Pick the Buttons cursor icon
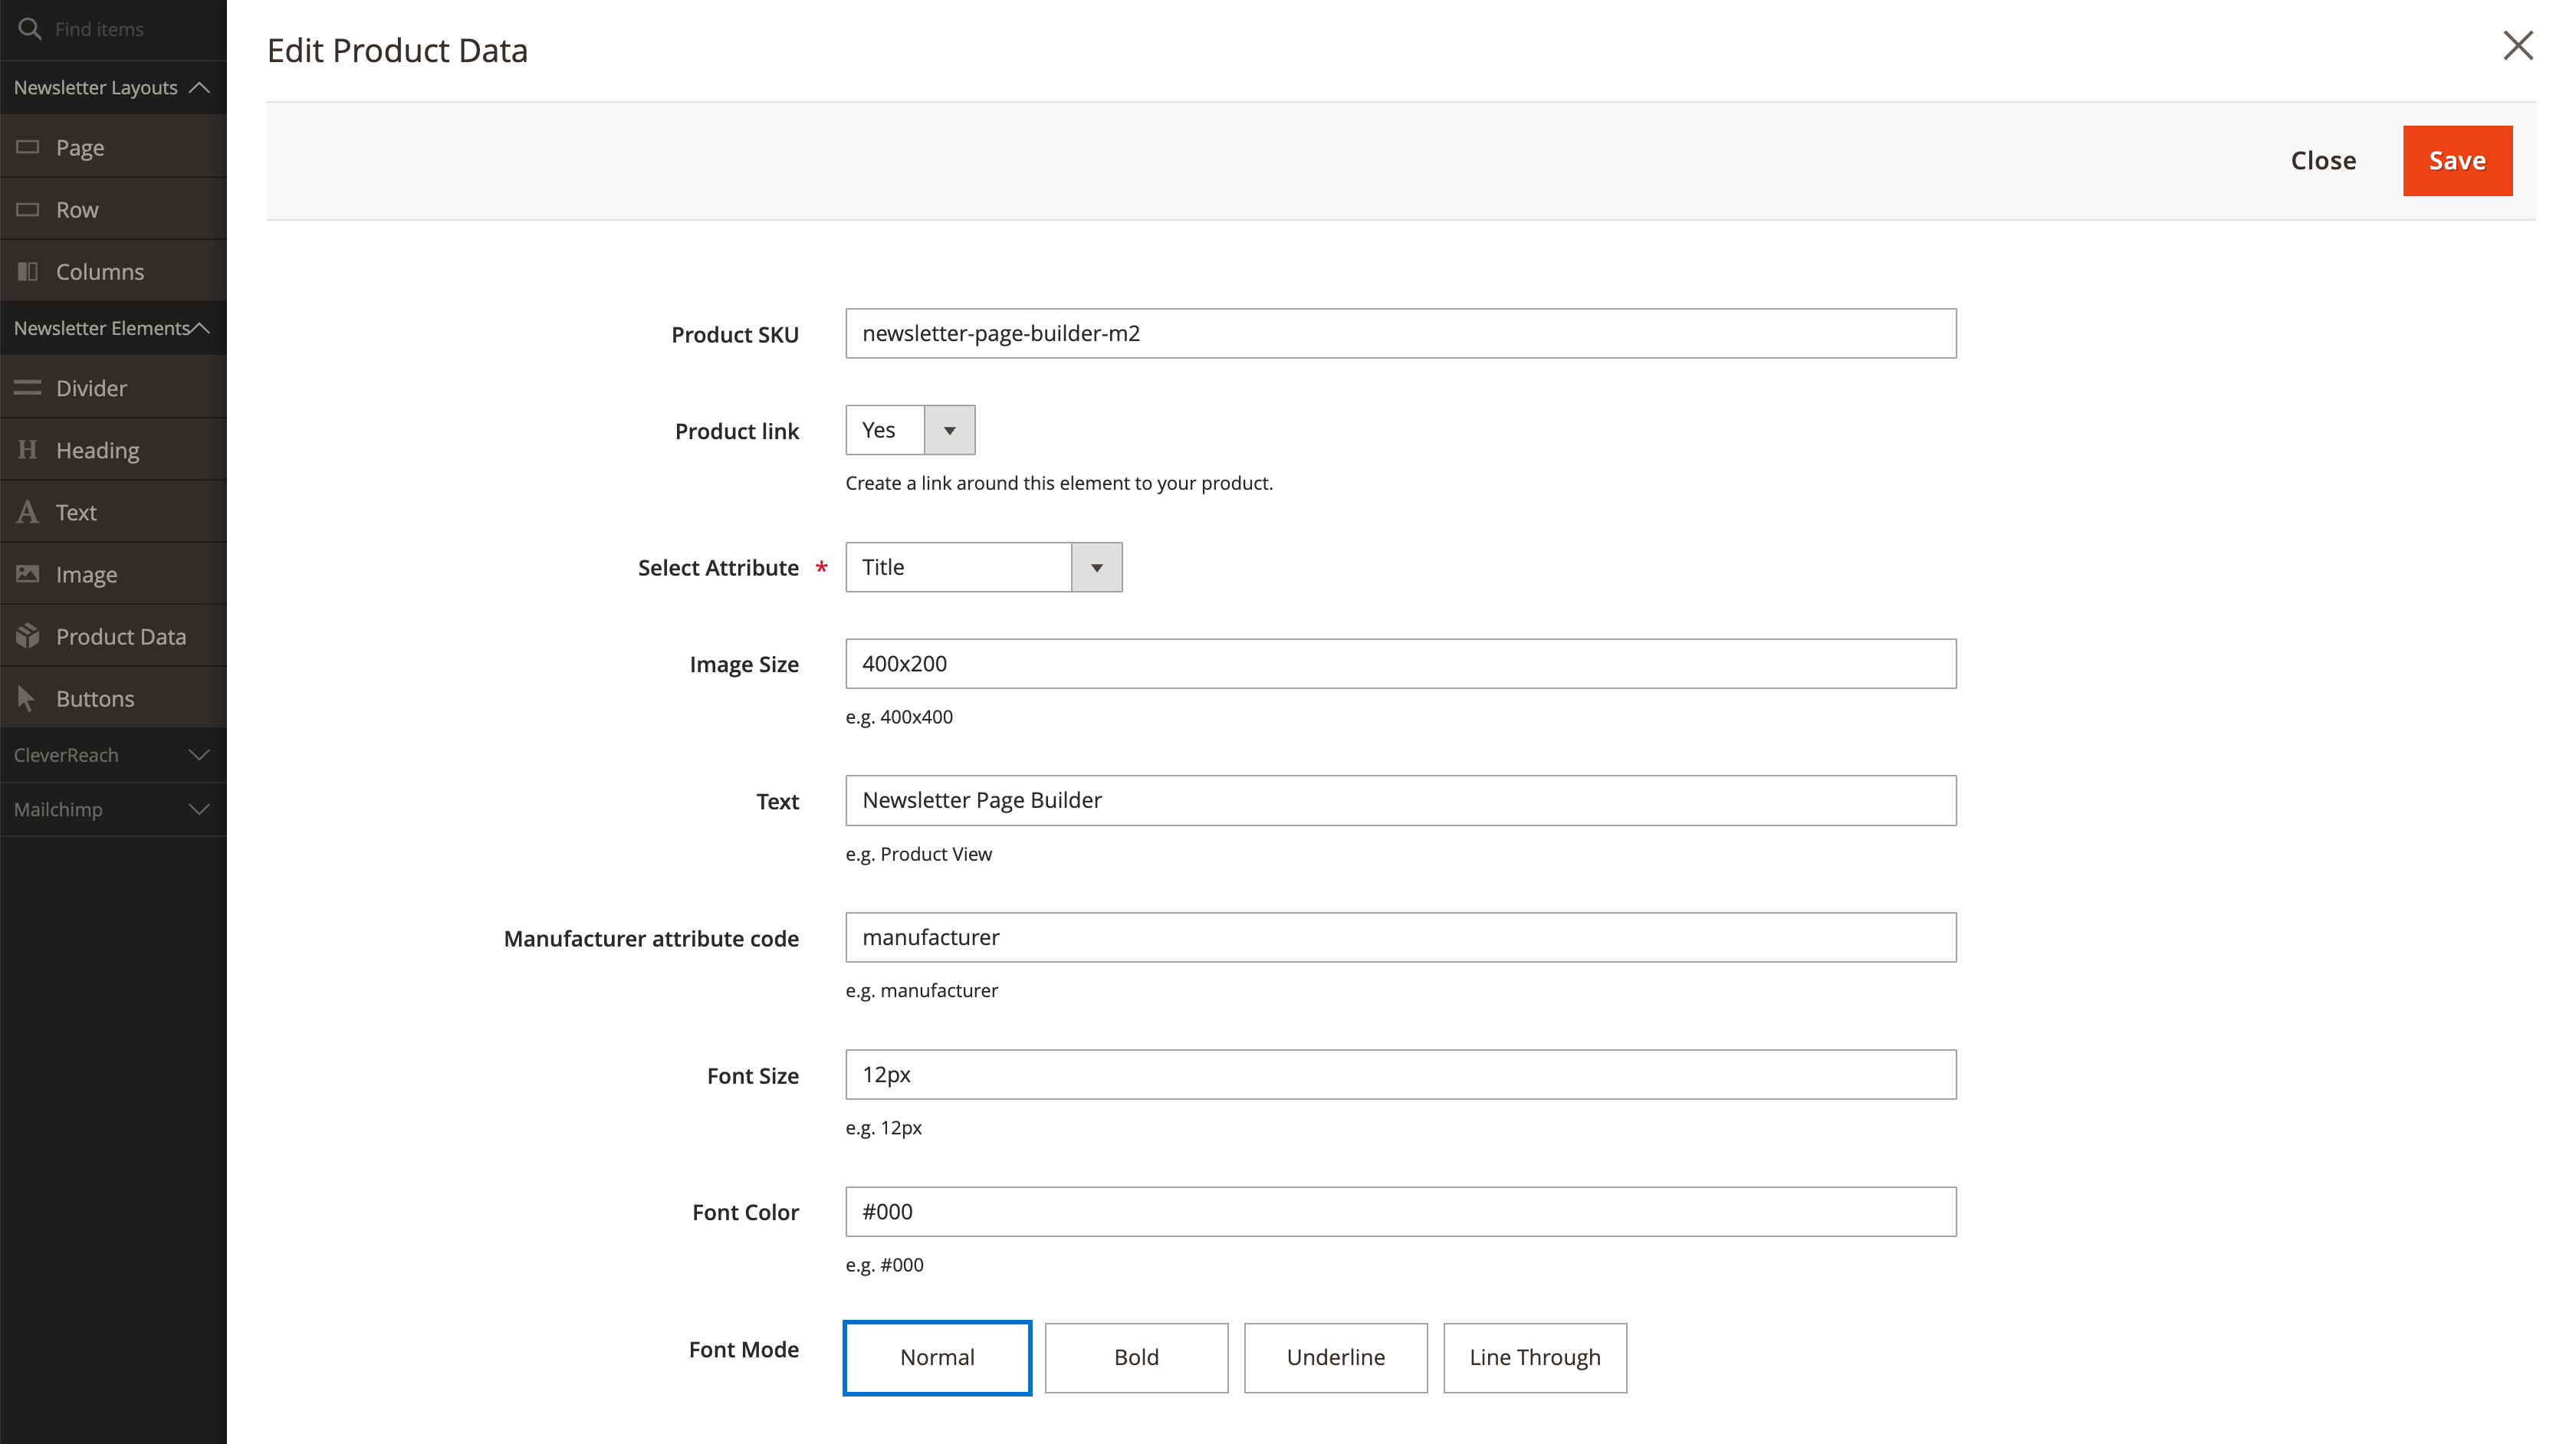Screen dimensions: 2576x1444 [x=27, y=698]
